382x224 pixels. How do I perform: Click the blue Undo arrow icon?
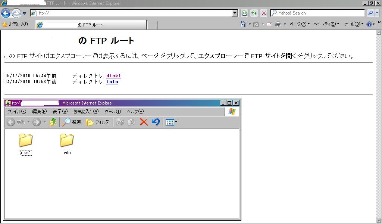(x=156, y=122)
